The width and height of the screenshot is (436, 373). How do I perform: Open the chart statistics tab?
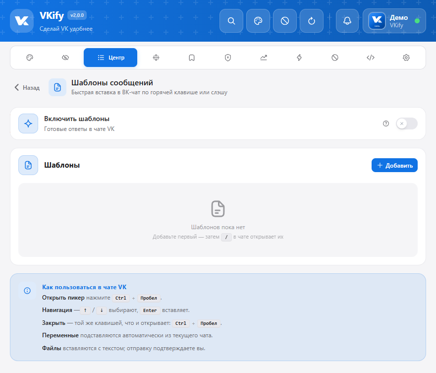263,58
